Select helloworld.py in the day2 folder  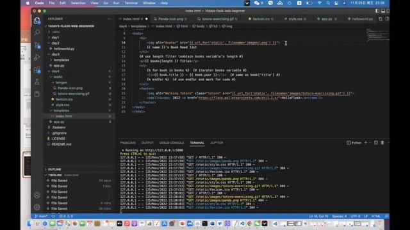[64, 49]
